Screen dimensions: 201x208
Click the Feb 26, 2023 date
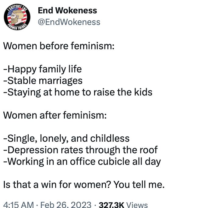pos(66,204)
